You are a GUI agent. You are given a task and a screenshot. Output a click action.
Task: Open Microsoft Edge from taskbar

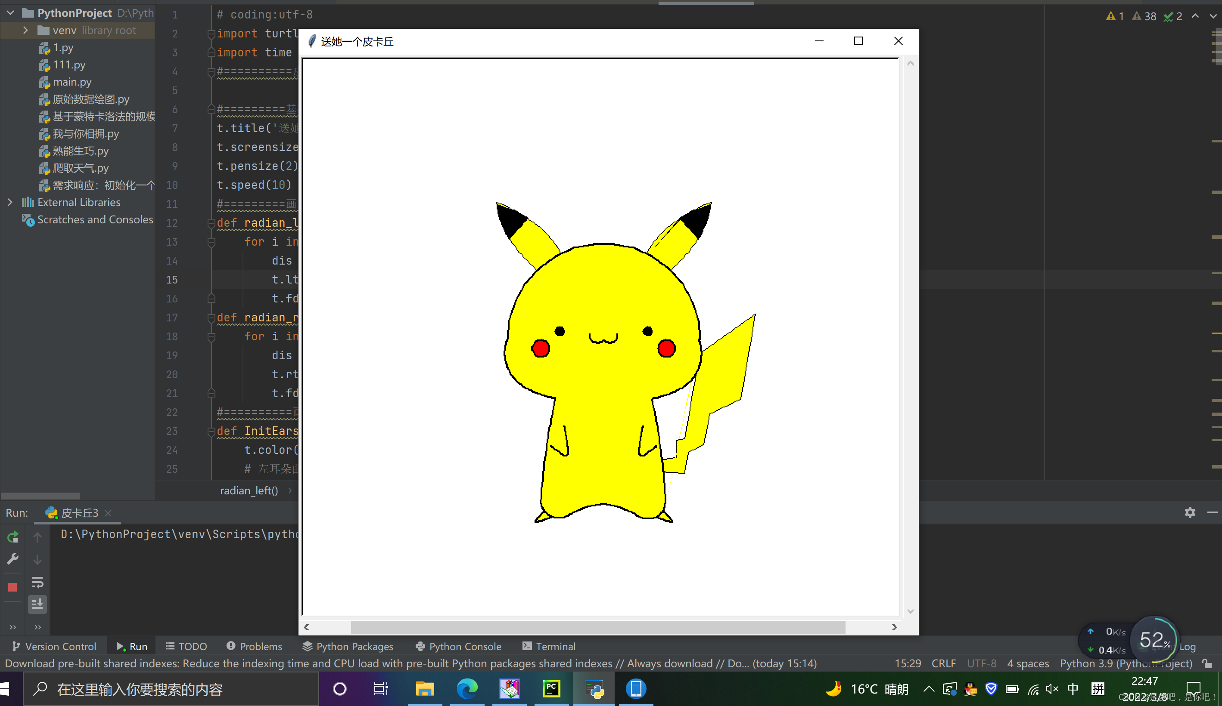[x=467, y=688]
